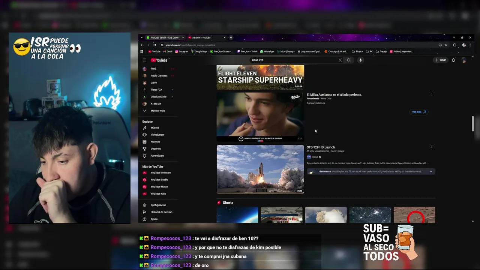
Task: Open site info icon in address bar
Action: (162, 45)
